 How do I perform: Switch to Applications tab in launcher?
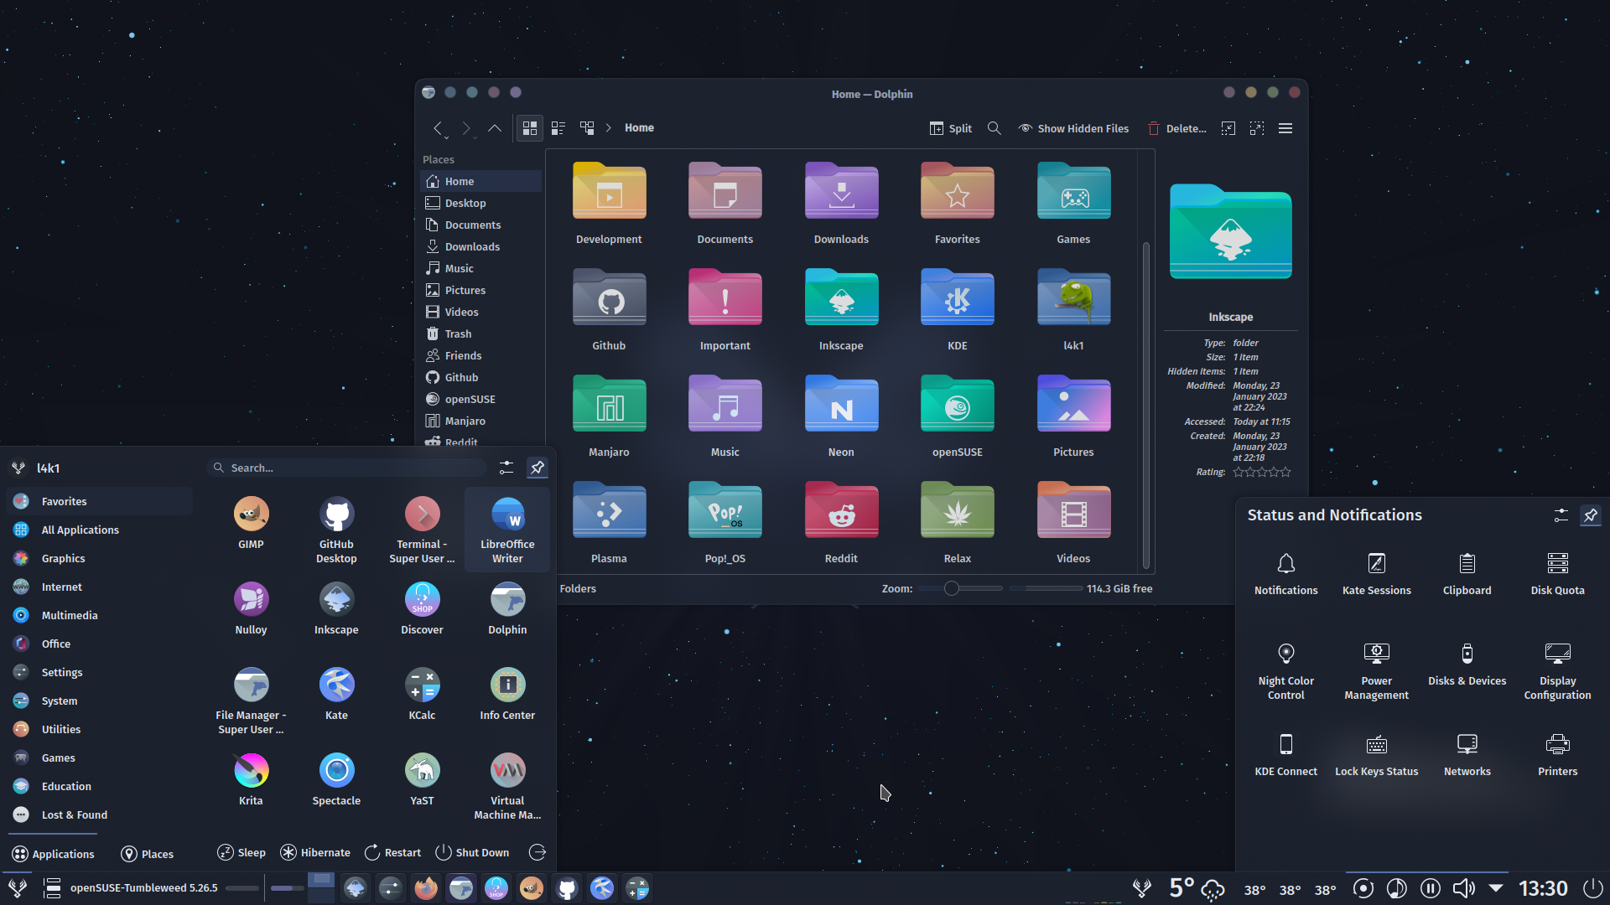(x=54, y=854)
